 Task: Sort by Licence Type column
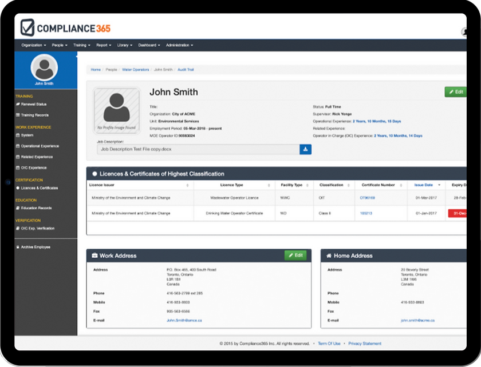coord(234,185)
